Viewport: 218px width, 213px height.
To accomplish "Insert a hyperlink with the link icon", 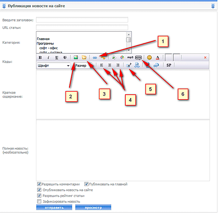I will pyautogui.click(x=95, y=58).
